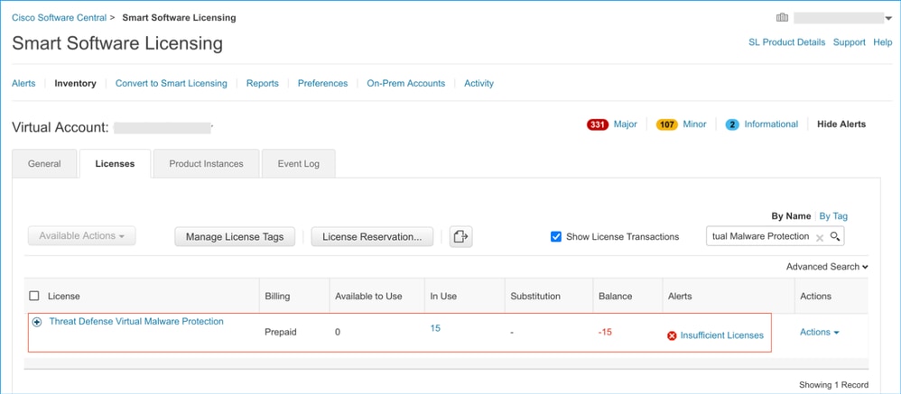The image size is (901, 394).
Task: Click the export licenses icon button
Action: click(x=460, y=236)
